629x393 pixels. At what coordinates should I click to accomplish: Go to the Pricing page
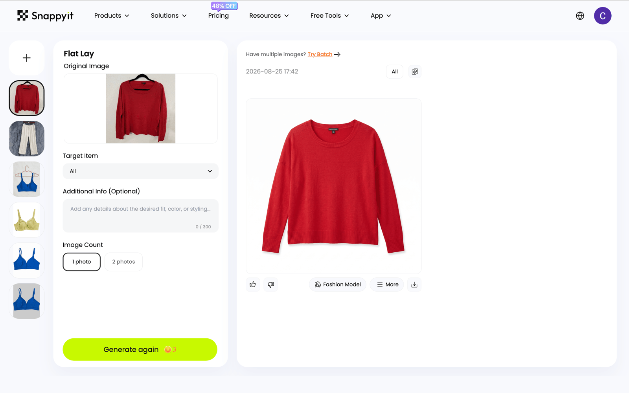click(219, 16)
